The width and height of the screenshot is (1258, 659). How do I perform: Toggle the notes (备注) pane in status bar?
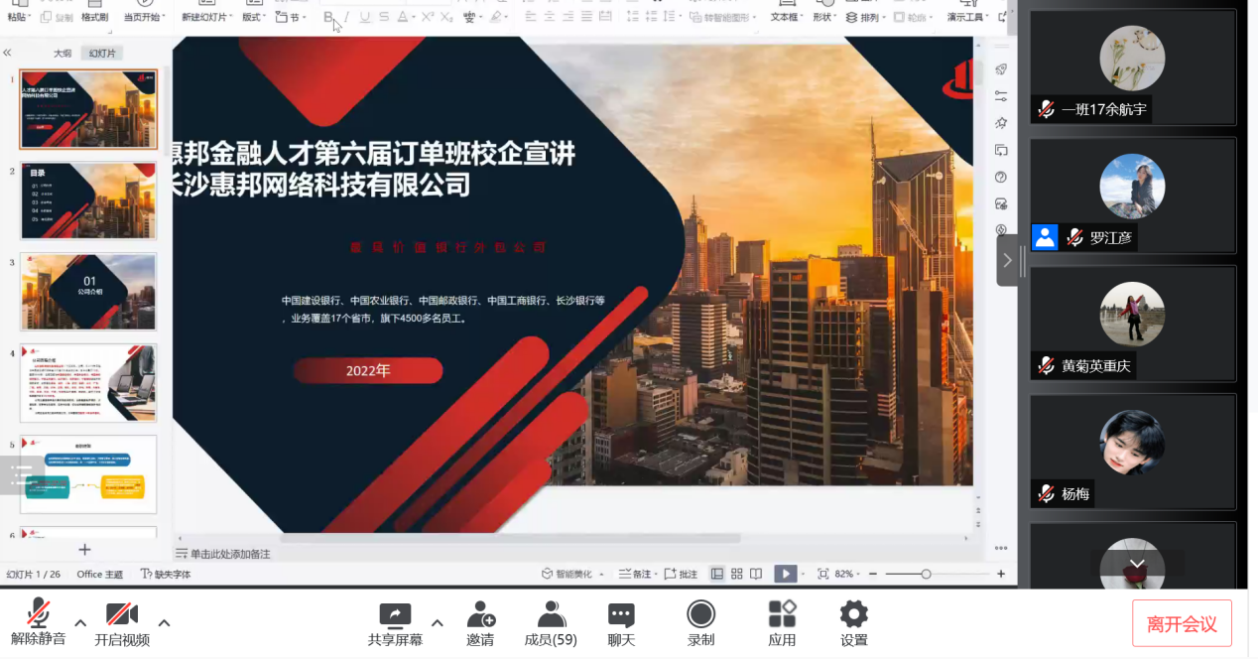click(x=635, y=574)
